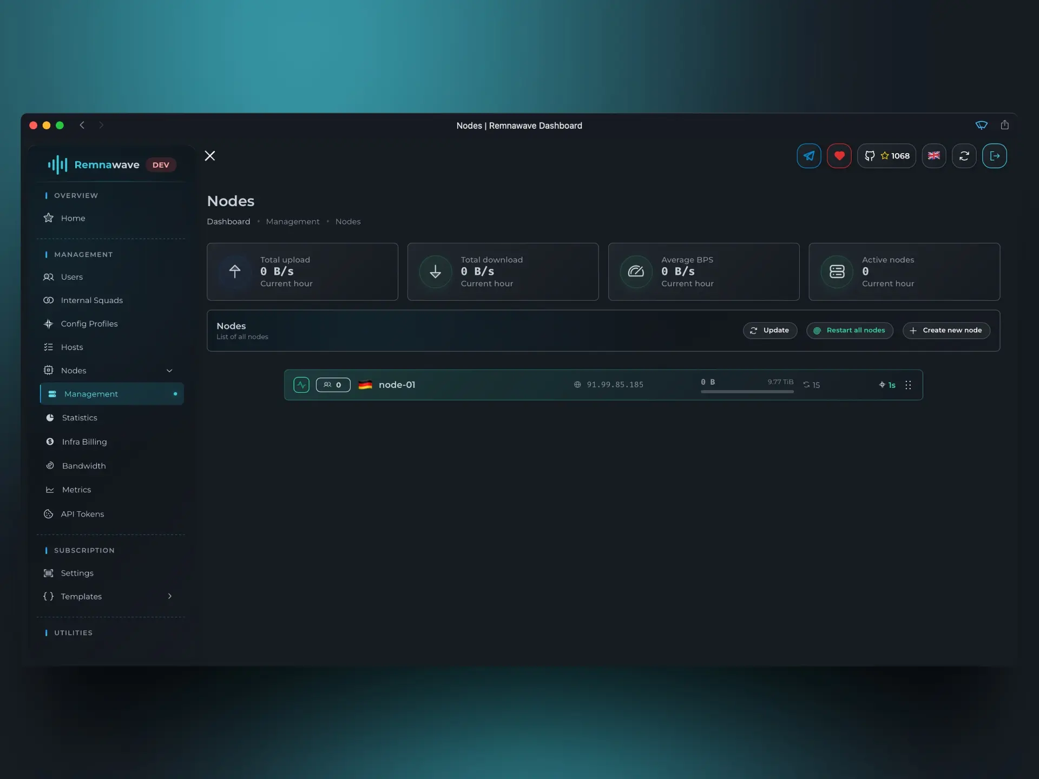Expand the Templates sidebar item

click(169, 596)
